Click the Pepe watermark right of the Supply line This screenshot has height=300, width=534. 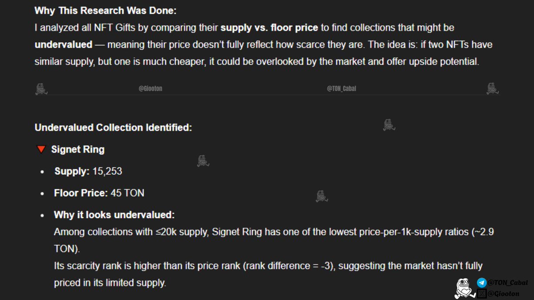pos(203,160)
